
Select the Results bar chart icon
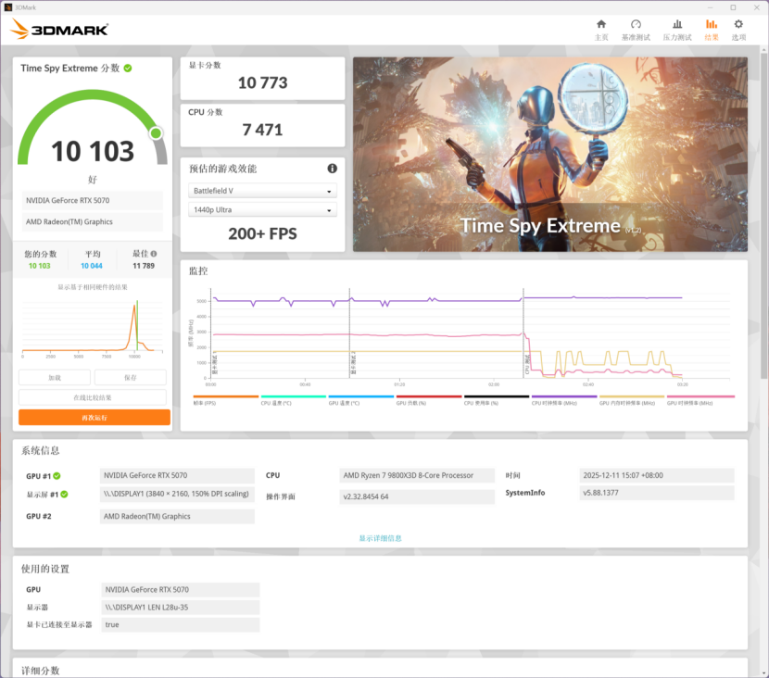pos(712,24)
